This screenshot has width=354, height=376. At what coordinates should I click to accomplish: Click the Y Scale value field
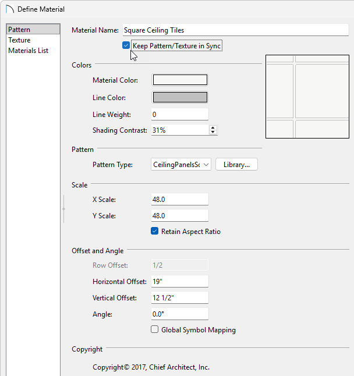coord(179,216)
